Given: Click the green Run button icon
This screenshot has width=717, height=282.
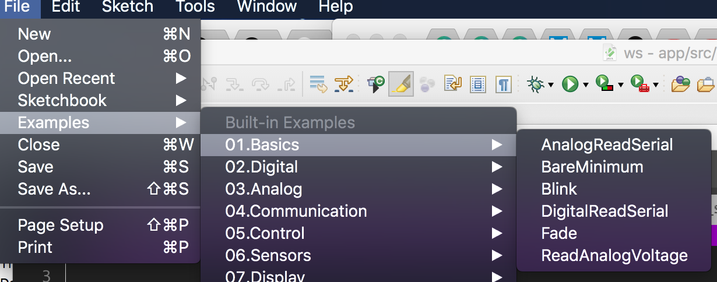Looking at the screenshot, I should click(x=570, y=84).
